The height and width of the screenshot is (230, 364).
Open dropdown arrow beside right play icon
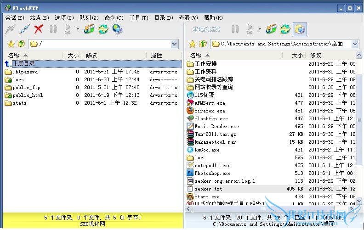260,29
